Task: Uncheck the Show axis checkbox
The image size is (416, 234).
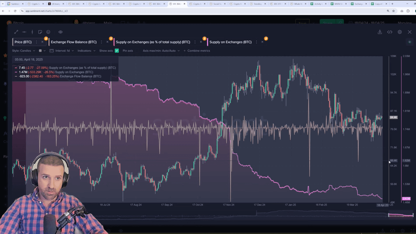Action: [x=117, y=51]
